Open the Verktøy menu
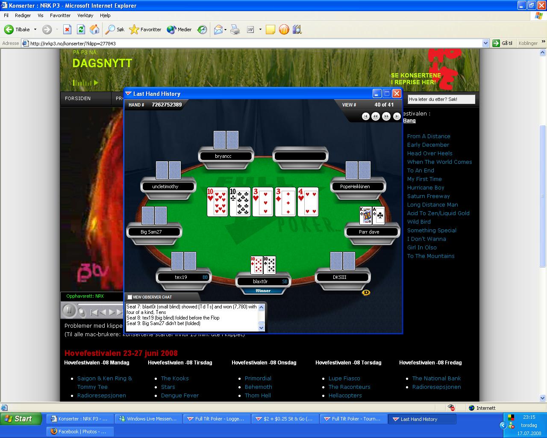547x438 pixels. 85,15
